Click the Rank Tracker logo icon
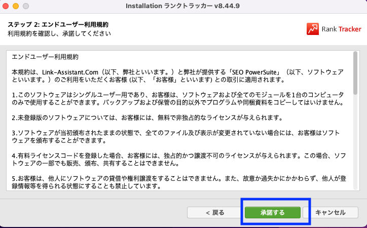Screen dimensions: 367x228 pos(313,29)
